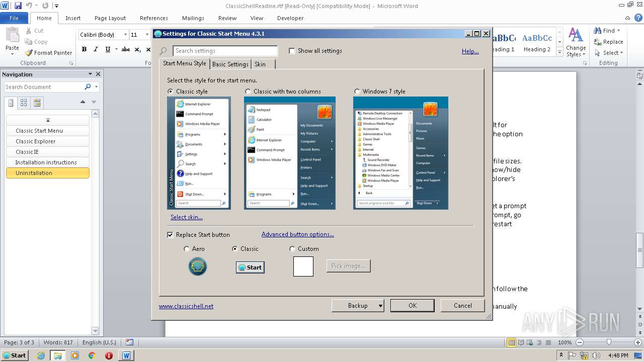Apply Italic formatting in Word ribbon

point(96,49)
